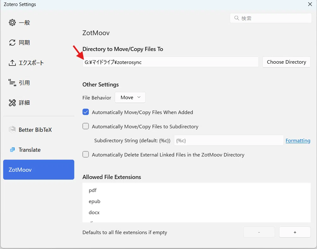Close the Zotero Settings window

click(310, 4)
